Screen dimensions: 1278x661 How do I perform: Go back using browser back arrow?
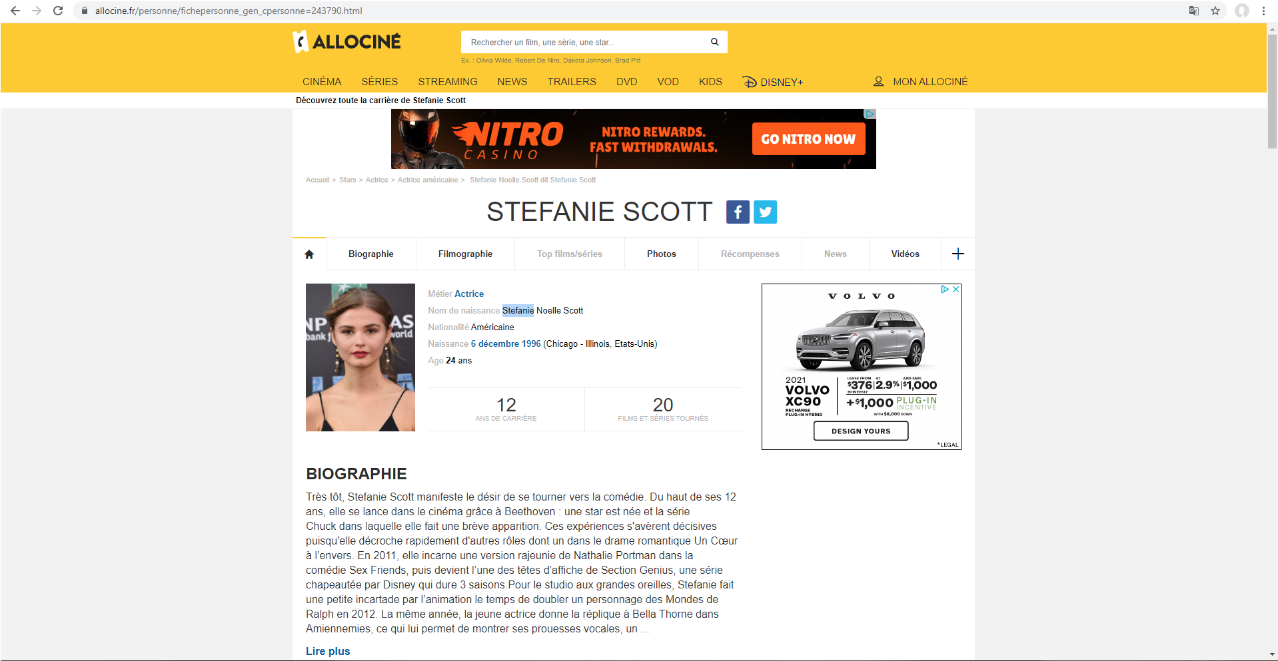click(x=15, y=11)
